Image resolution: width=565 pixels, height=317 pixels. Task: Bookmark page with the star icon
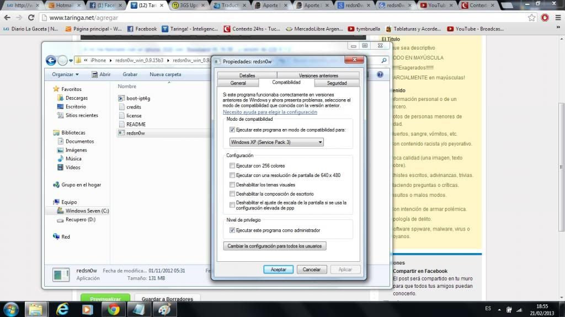tap(531, 18)
